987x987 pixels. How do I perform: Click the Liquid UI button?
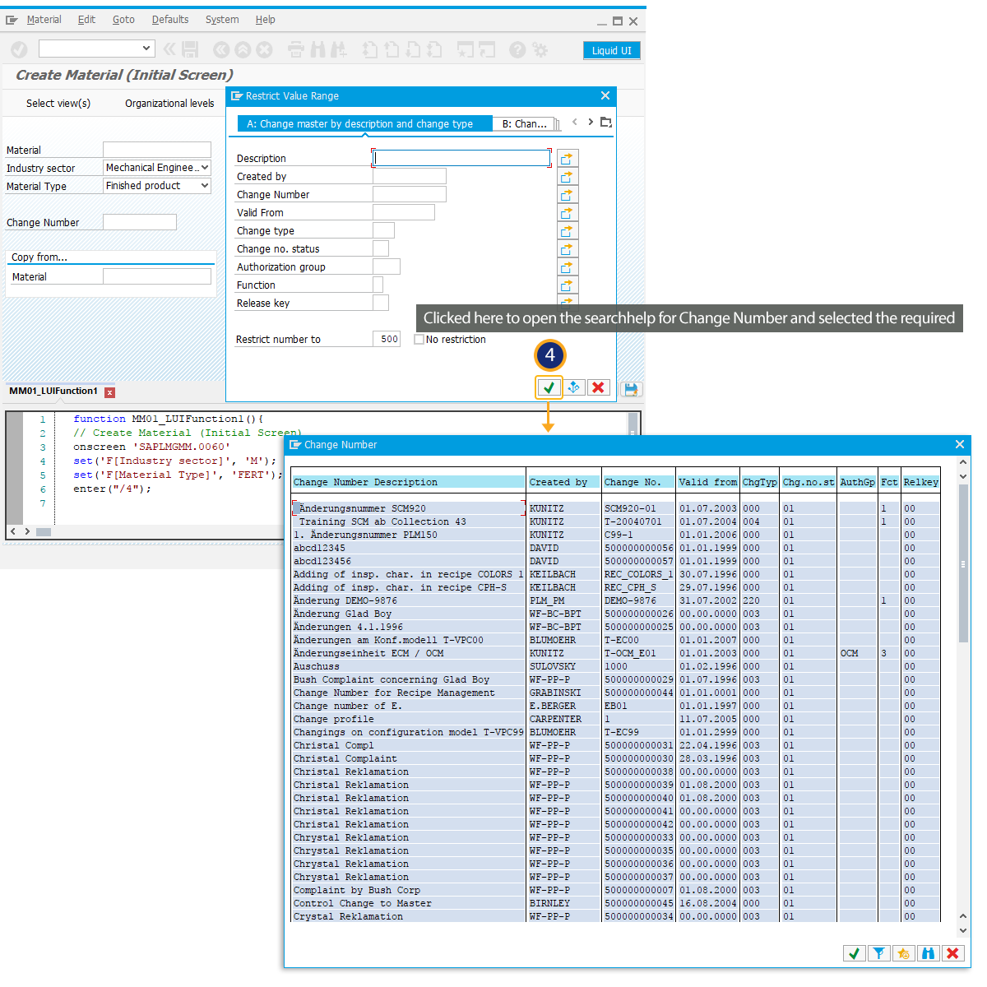click(612, 50)
